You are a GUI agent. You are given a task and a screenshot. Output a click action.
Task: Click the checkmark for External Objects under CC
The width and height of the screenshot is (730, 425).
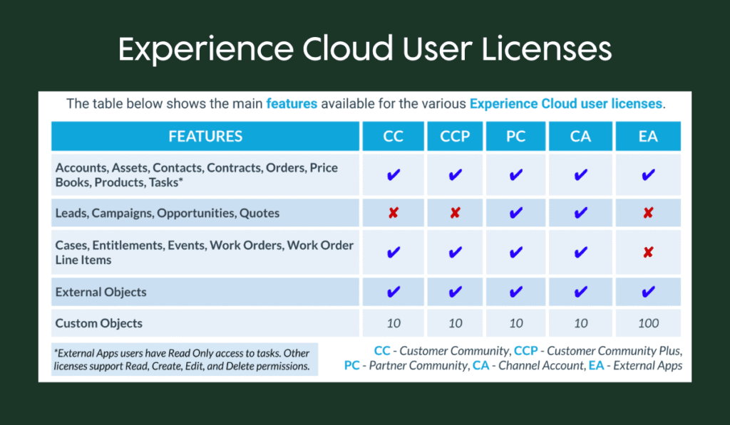click(x=394, y=292)
